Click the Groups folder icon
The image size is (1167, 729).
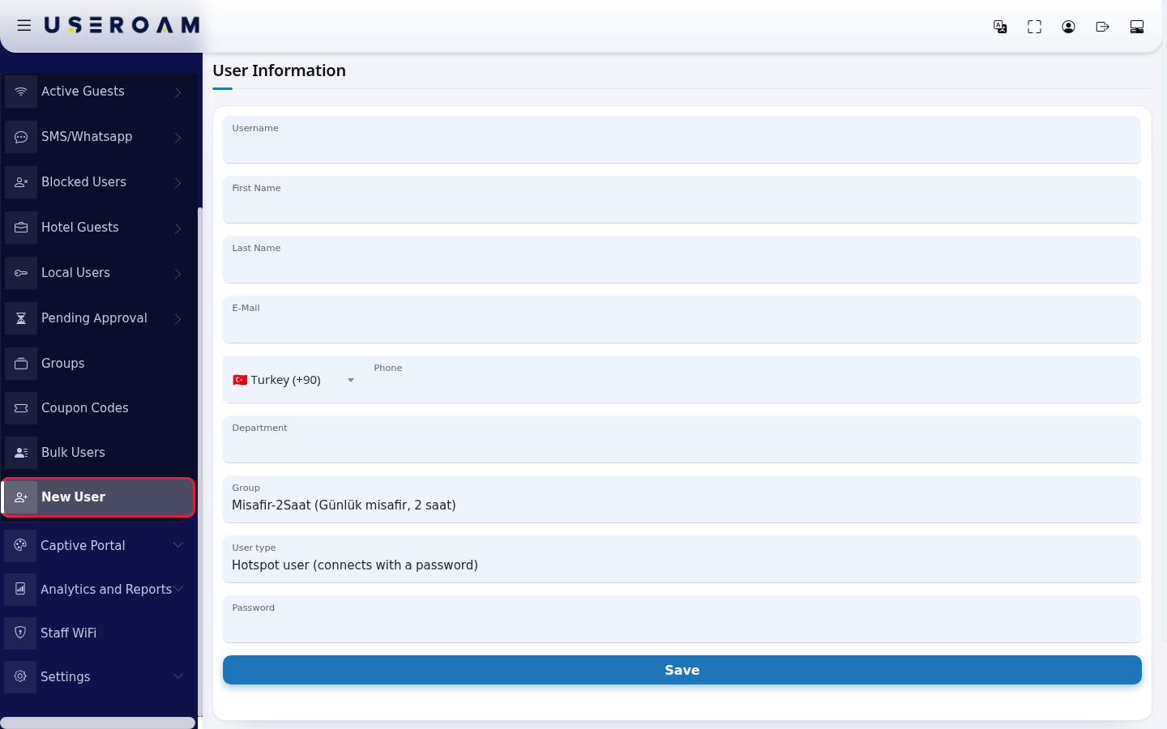coord(21,364)
